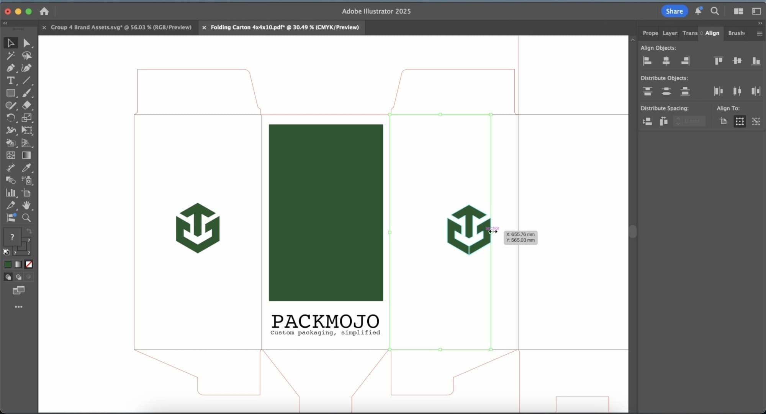Collapse toolbar with double chevron
Viewport: 766px width, 414px height.
[5, 23]
